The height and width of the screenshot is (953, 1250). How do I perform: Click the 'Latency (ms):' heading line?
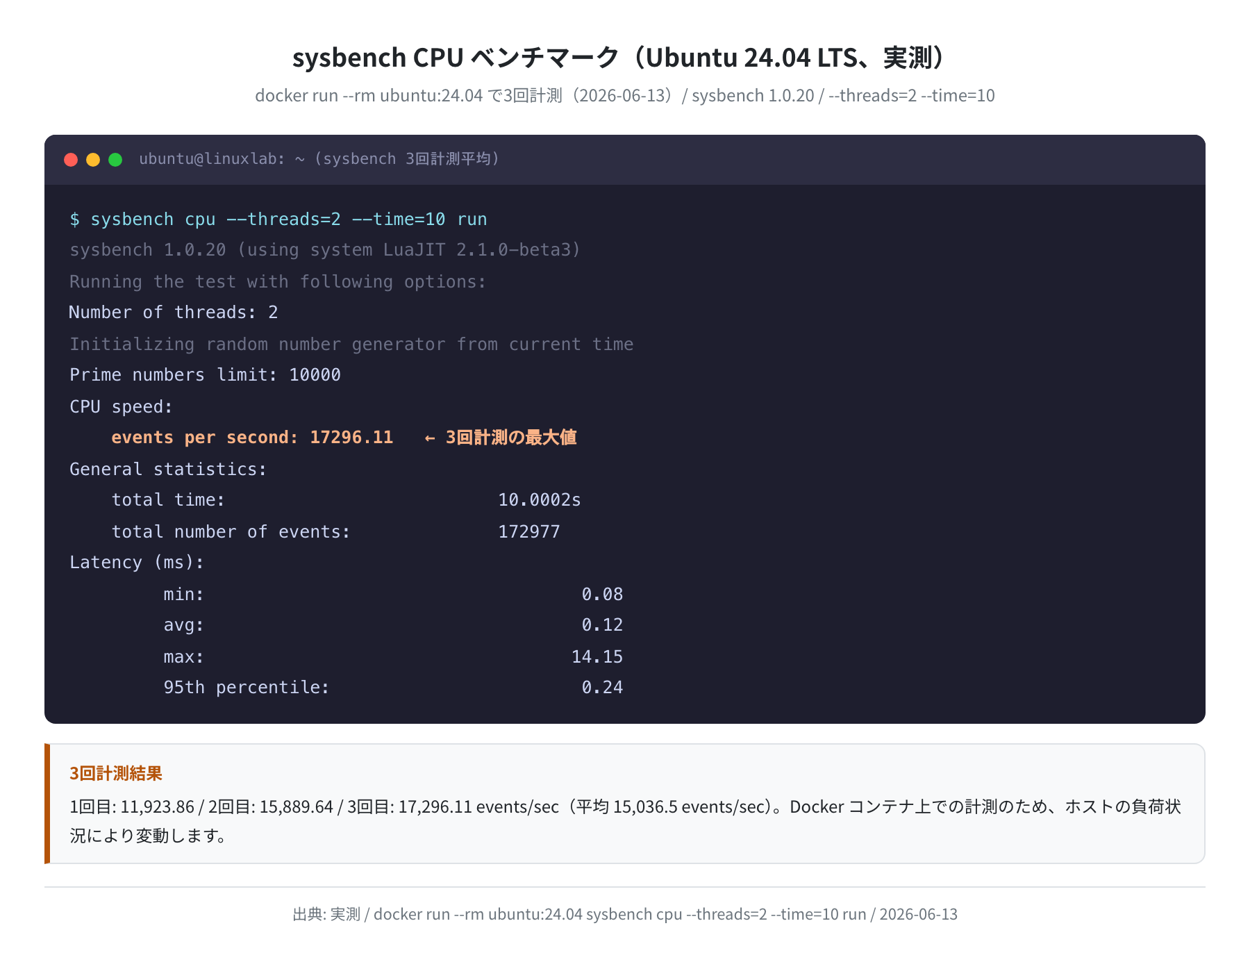click(137, 563)
